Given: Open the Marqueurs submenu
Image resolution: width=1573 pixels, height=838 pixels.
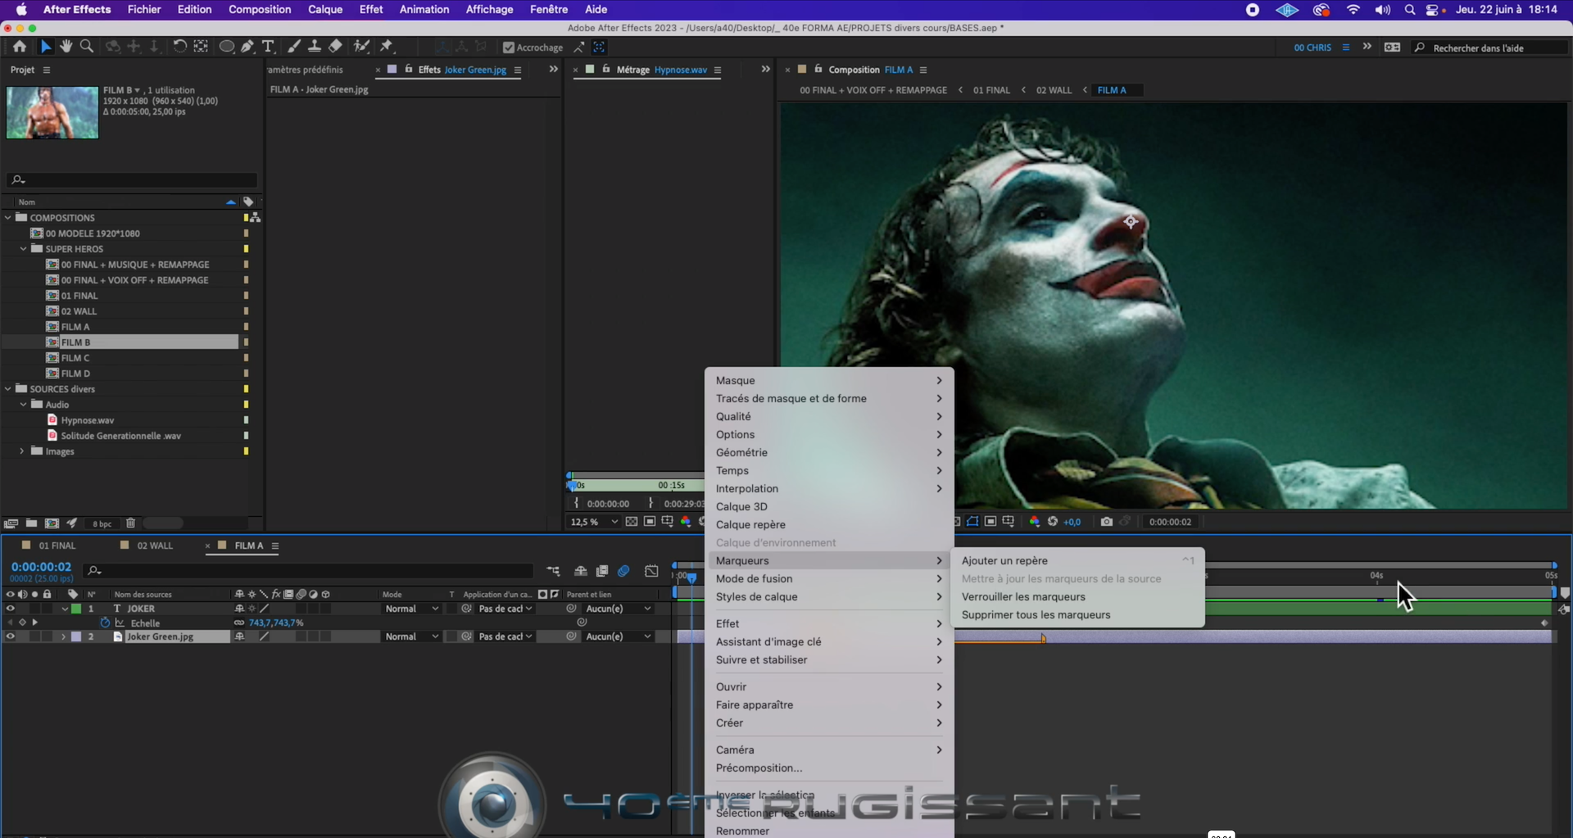Looking at the screenshot, I should 829,560.
